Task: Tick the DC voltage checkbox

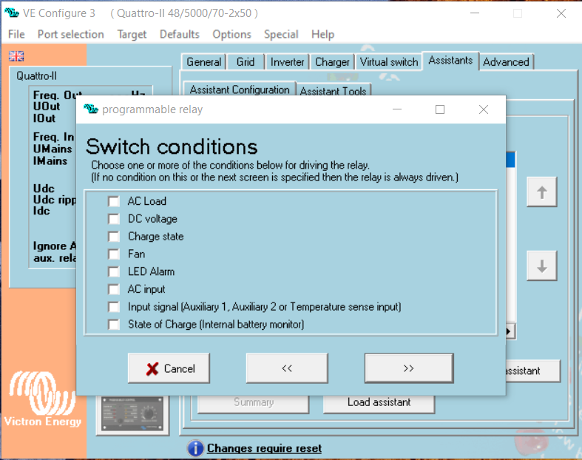Action: tap(114, 219)
